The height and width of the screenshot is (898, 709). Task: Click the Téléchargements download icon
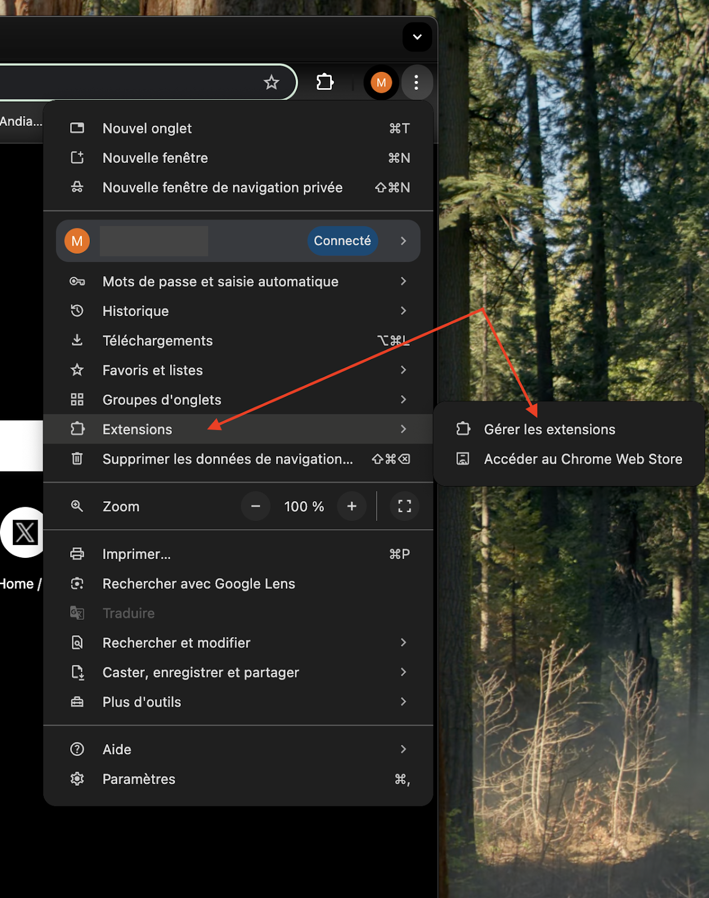point(77,341)
